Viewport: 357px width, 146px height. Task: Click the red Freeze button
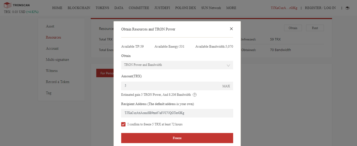[177, 138]
